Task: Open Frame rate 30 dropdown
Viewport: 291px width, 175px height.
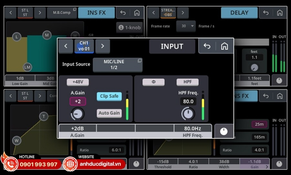Action: 186,26
